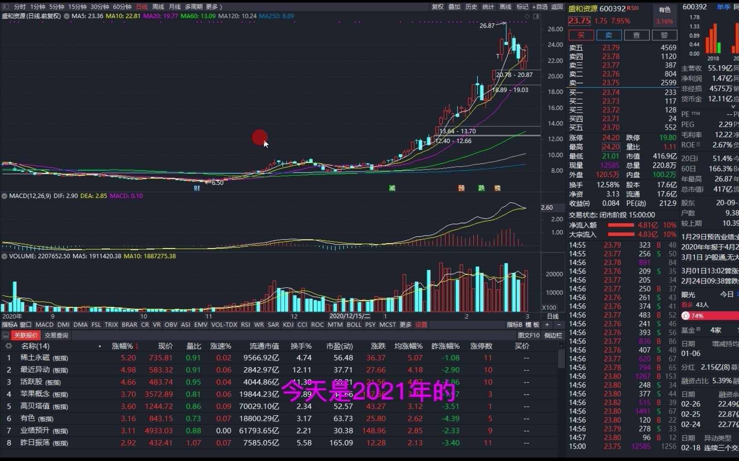Viewport: 739px width, 461px height.
Task: Click the X100 volume scale label
Action: (549, 308)
